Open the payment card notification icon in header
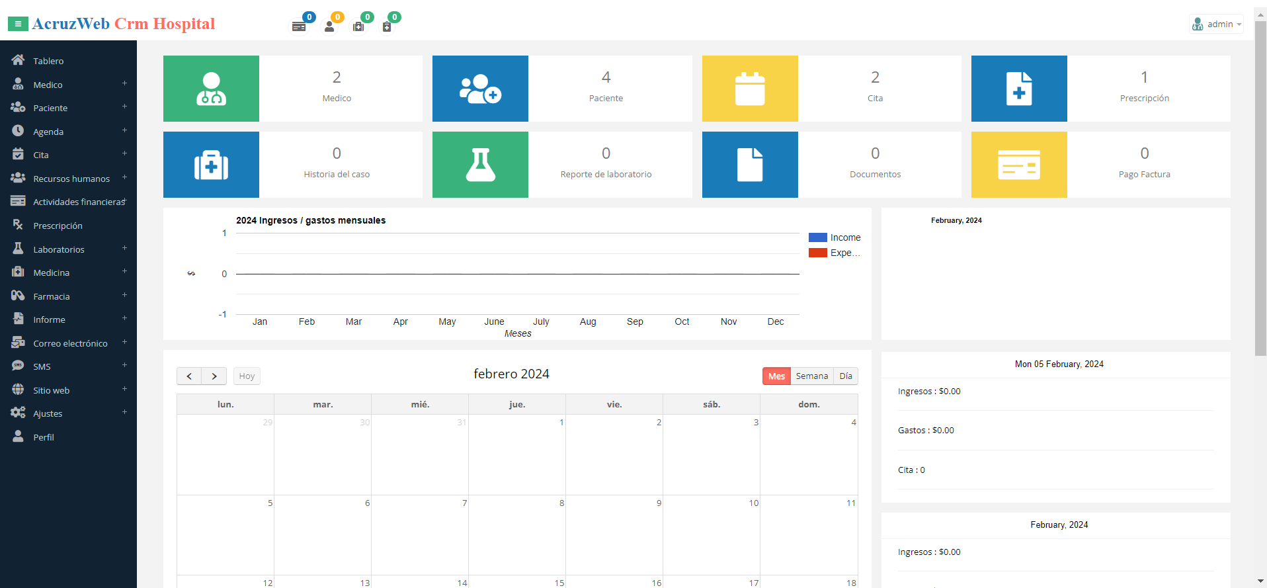Screen dimensions: 1267x588 click(299, 26)
